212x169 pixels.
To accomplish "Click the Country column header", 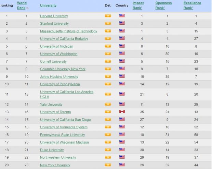I will 122,5.
